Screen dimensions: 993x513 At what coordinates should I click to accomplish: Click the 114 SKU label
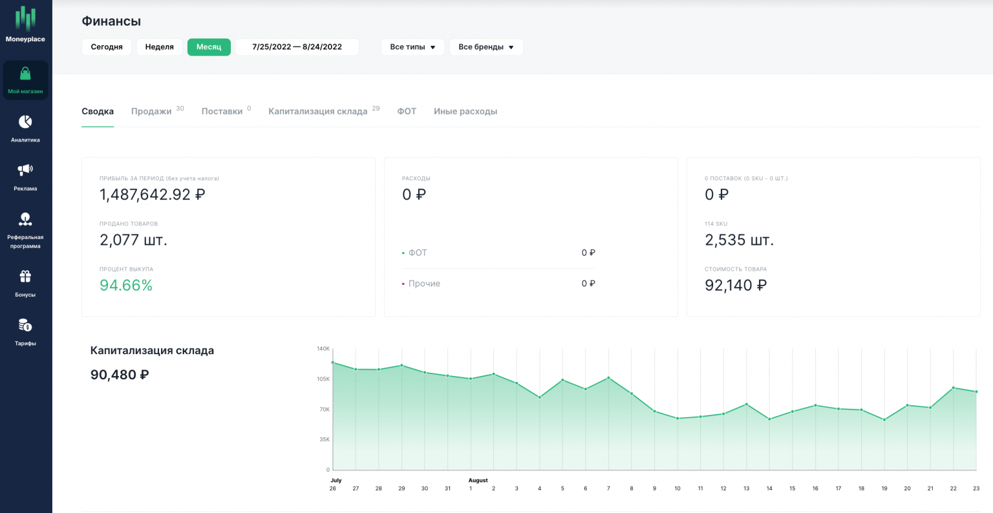tap(716, 224)
